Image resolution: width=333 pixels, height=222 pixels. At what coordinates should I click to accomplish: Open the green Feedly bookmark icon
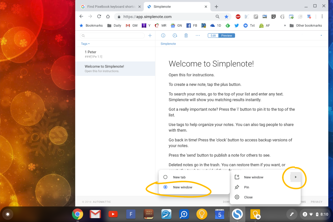pos(228,26)
